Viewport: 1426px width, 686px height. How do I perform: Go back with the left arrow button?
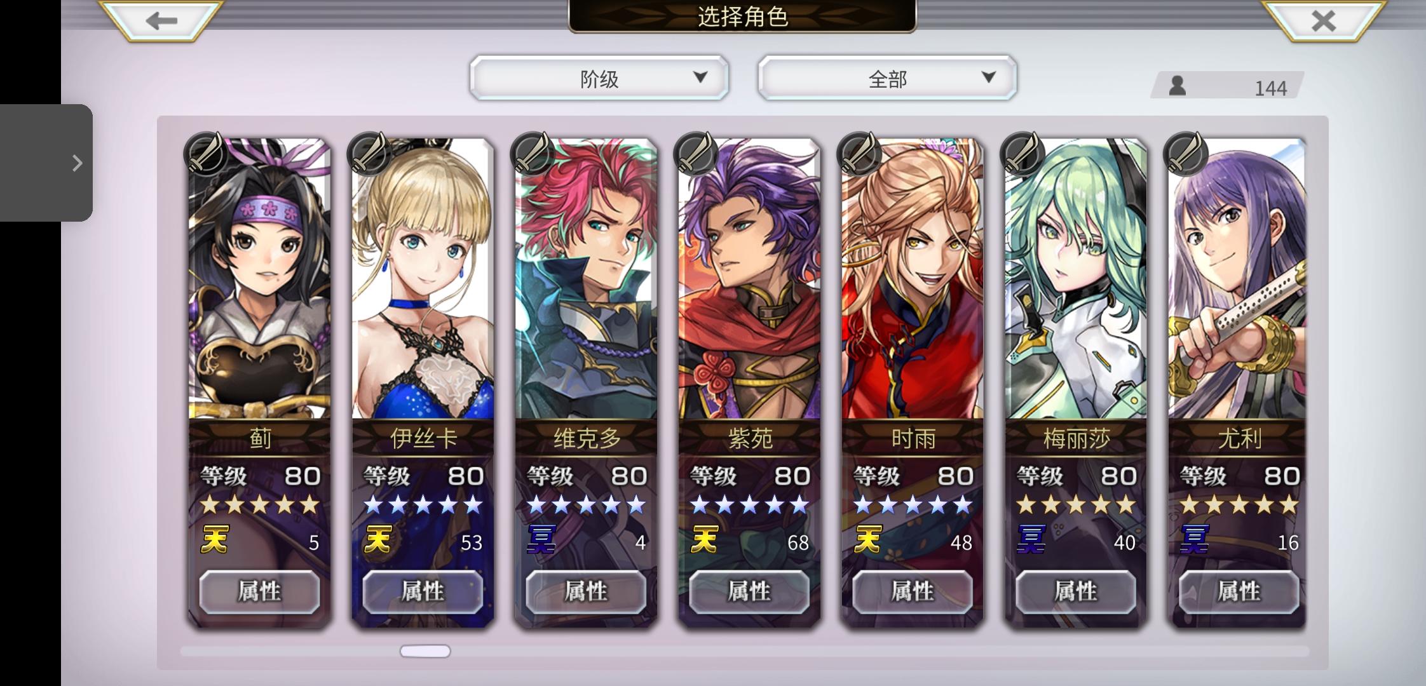coord(161,20)
